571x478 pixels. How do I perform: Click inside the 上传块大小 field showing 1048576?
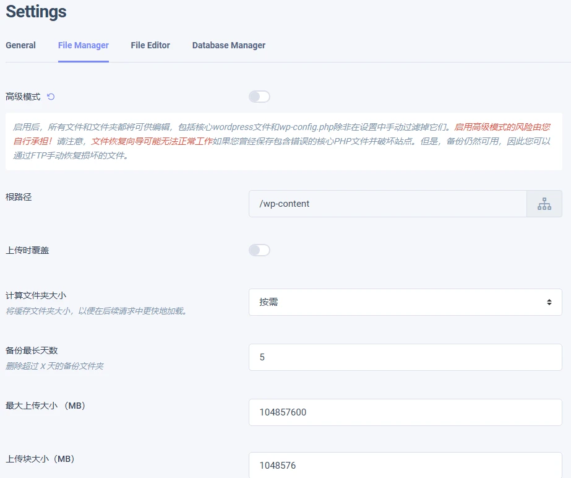point(405,464)
